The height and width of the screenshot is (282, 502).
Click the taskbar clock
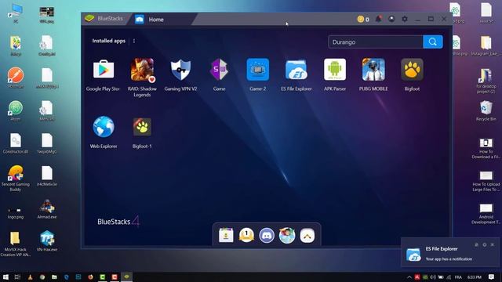click(x=475, y=277)
